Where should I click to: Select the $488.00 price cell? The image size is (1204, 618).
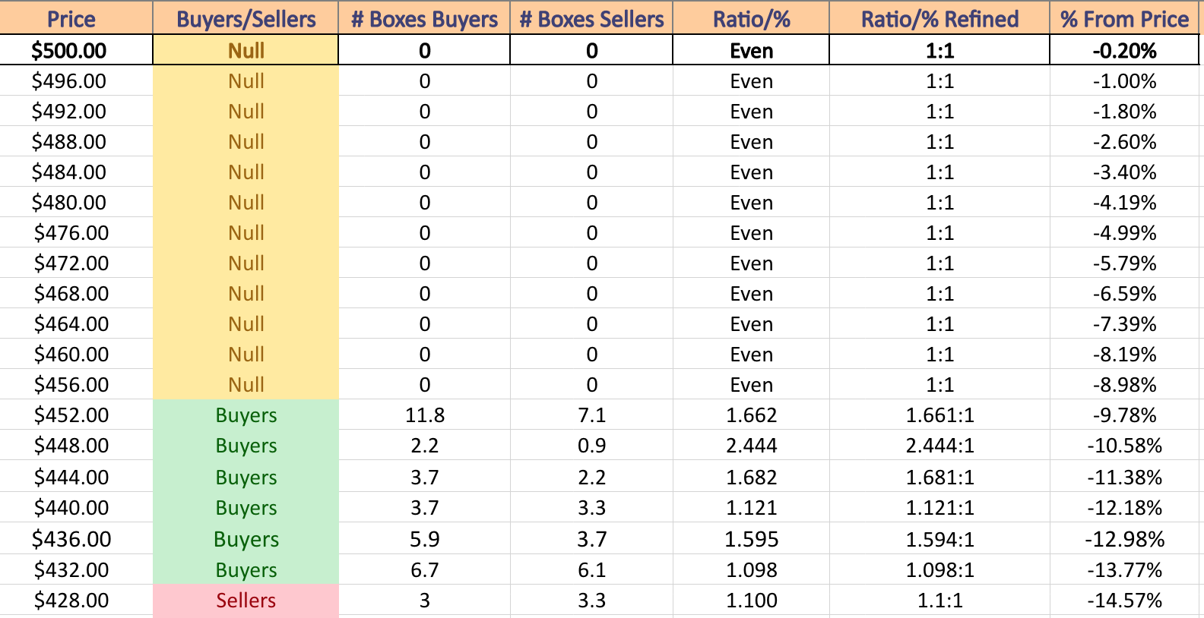76,141
